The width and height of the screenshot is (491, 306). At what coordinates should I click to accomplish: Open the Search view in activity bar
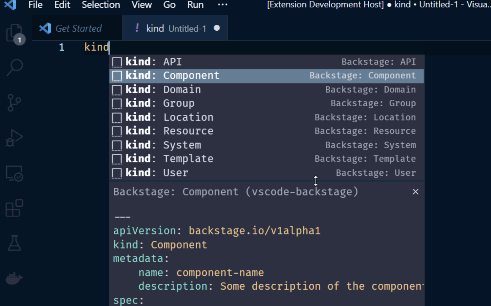click(x=14, y=68)
